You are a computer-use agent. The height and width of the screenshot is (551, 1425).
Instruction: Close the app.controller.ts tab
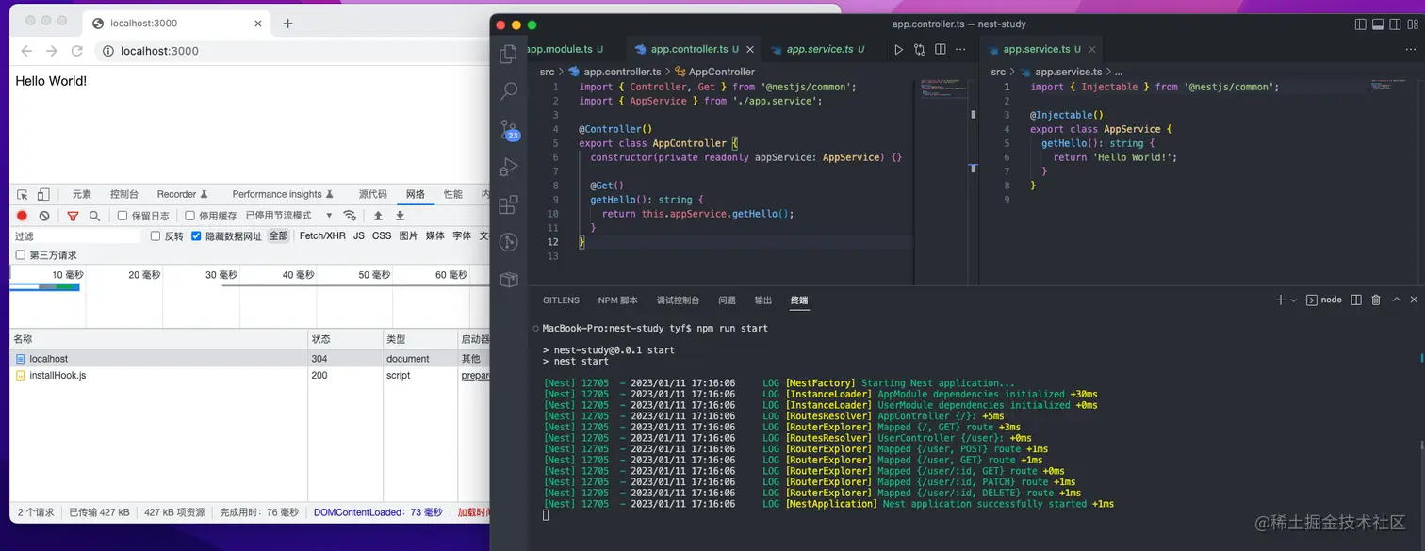tap(751, 49)
